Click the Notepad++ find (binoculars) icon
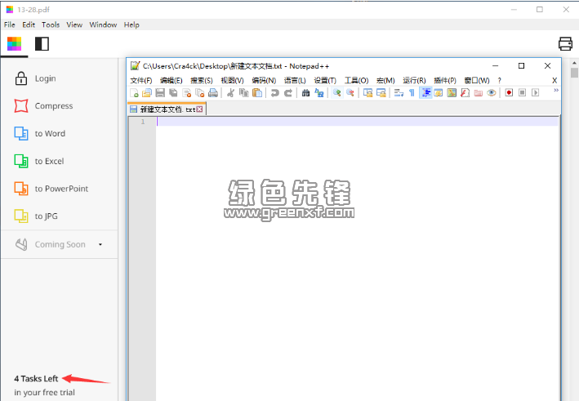 [x=305, y=93]
